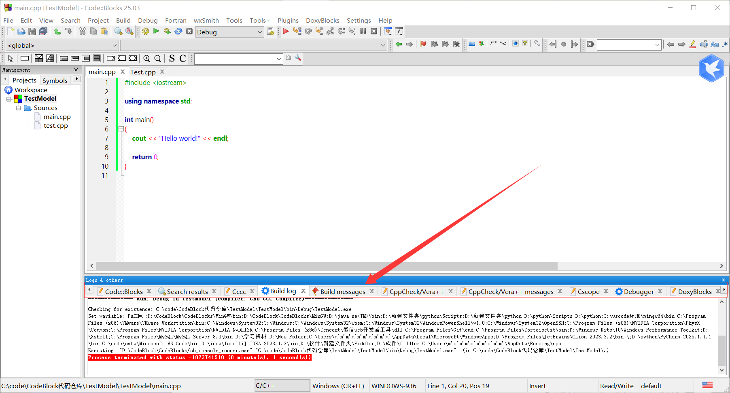Open Find with the magnifier icon

click(118, 31)
